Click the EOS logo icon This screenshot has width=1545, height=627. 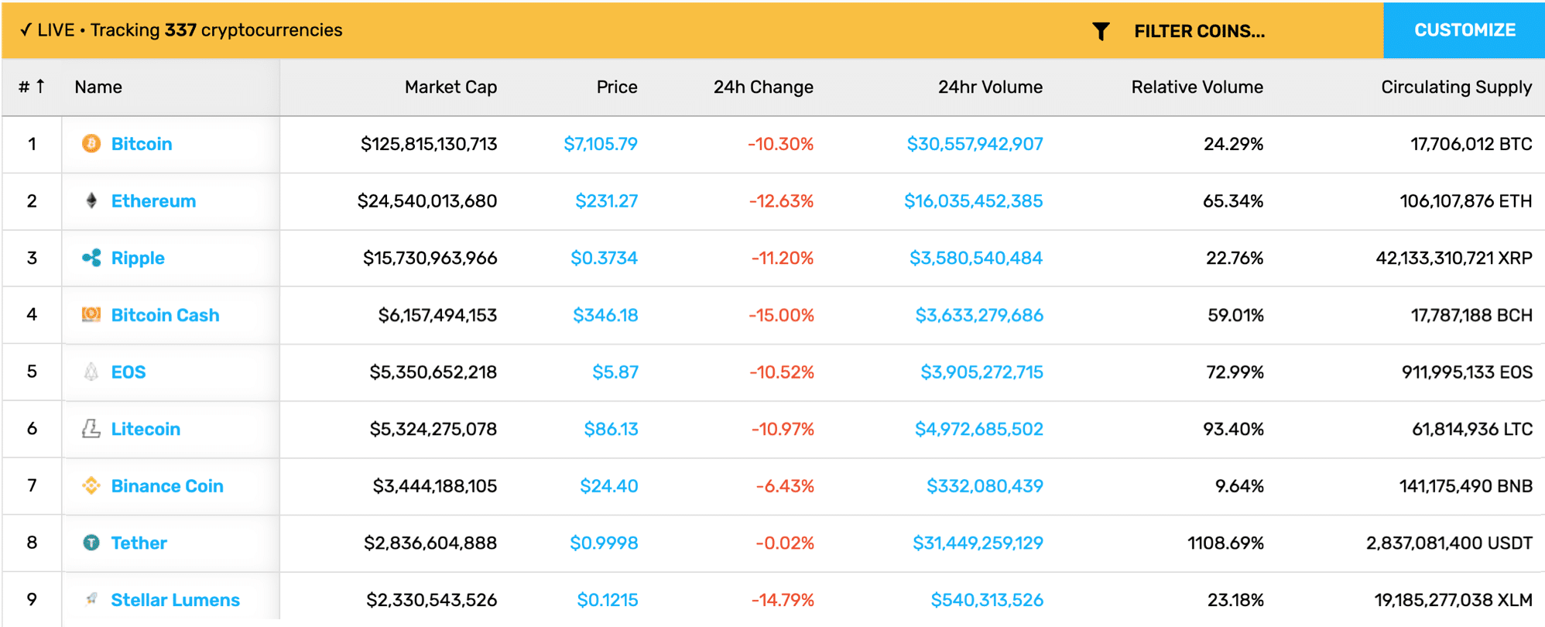click(91, 372)
